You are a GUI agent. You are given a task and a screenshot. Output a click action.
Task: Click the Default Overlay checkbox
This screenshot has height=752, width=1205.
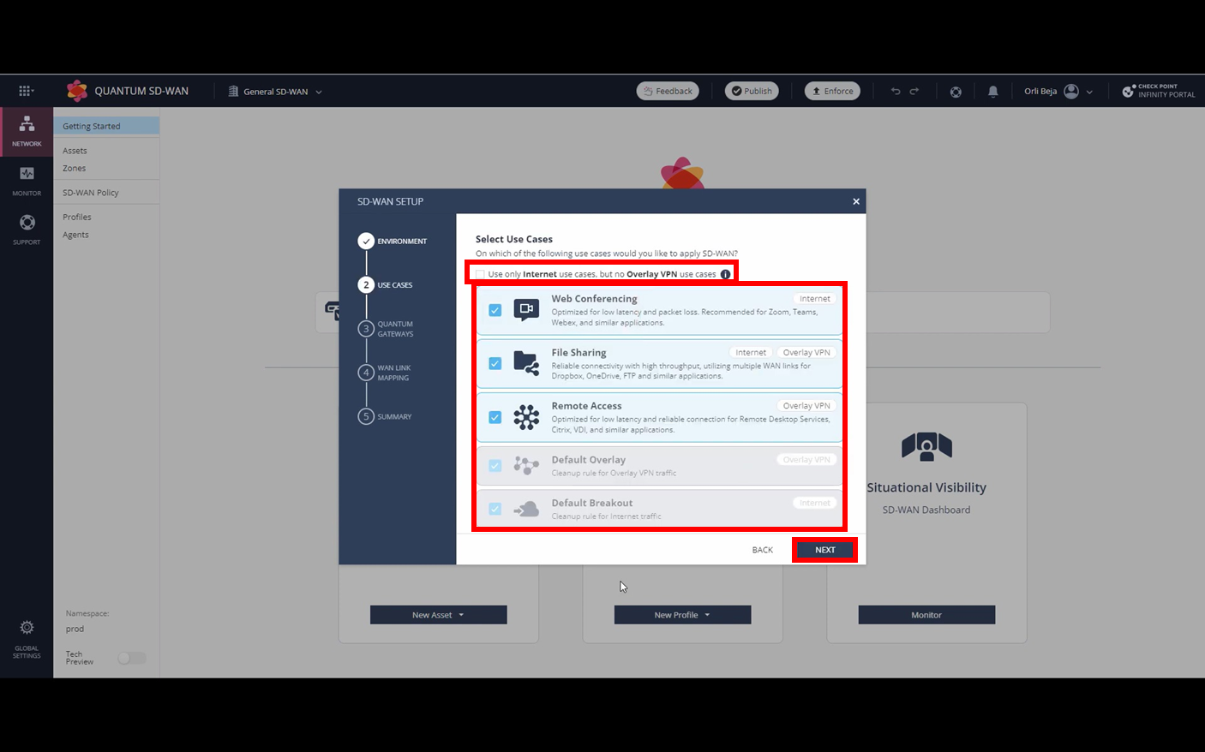coord(495,466)
